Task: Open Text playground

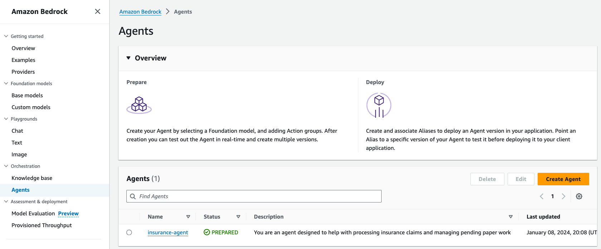Action: (17, 143)
